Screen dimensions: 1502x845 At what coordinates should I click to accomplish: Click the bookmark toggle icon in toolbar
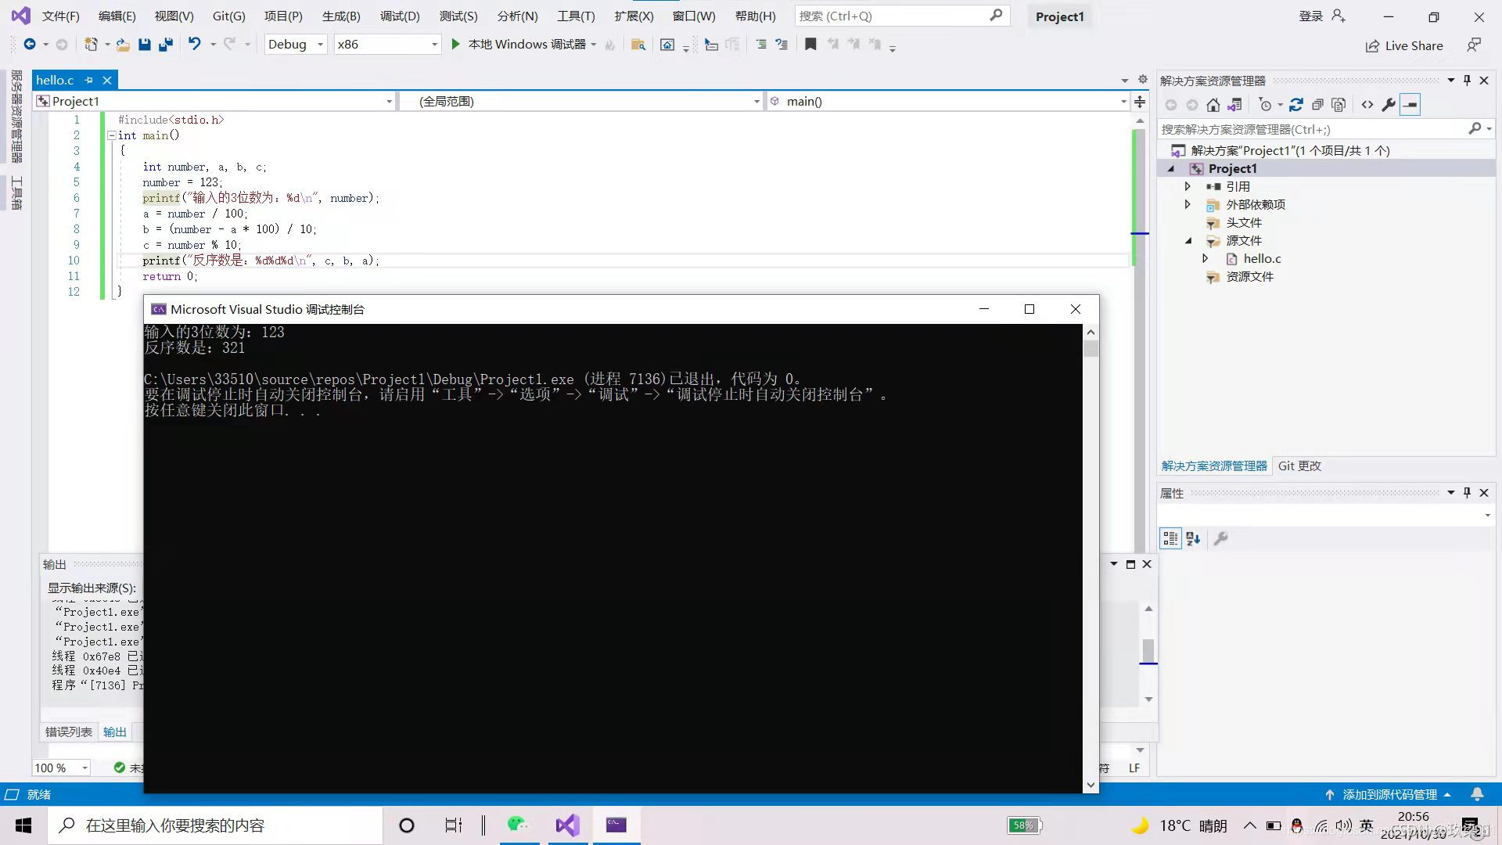pos(810,45)
